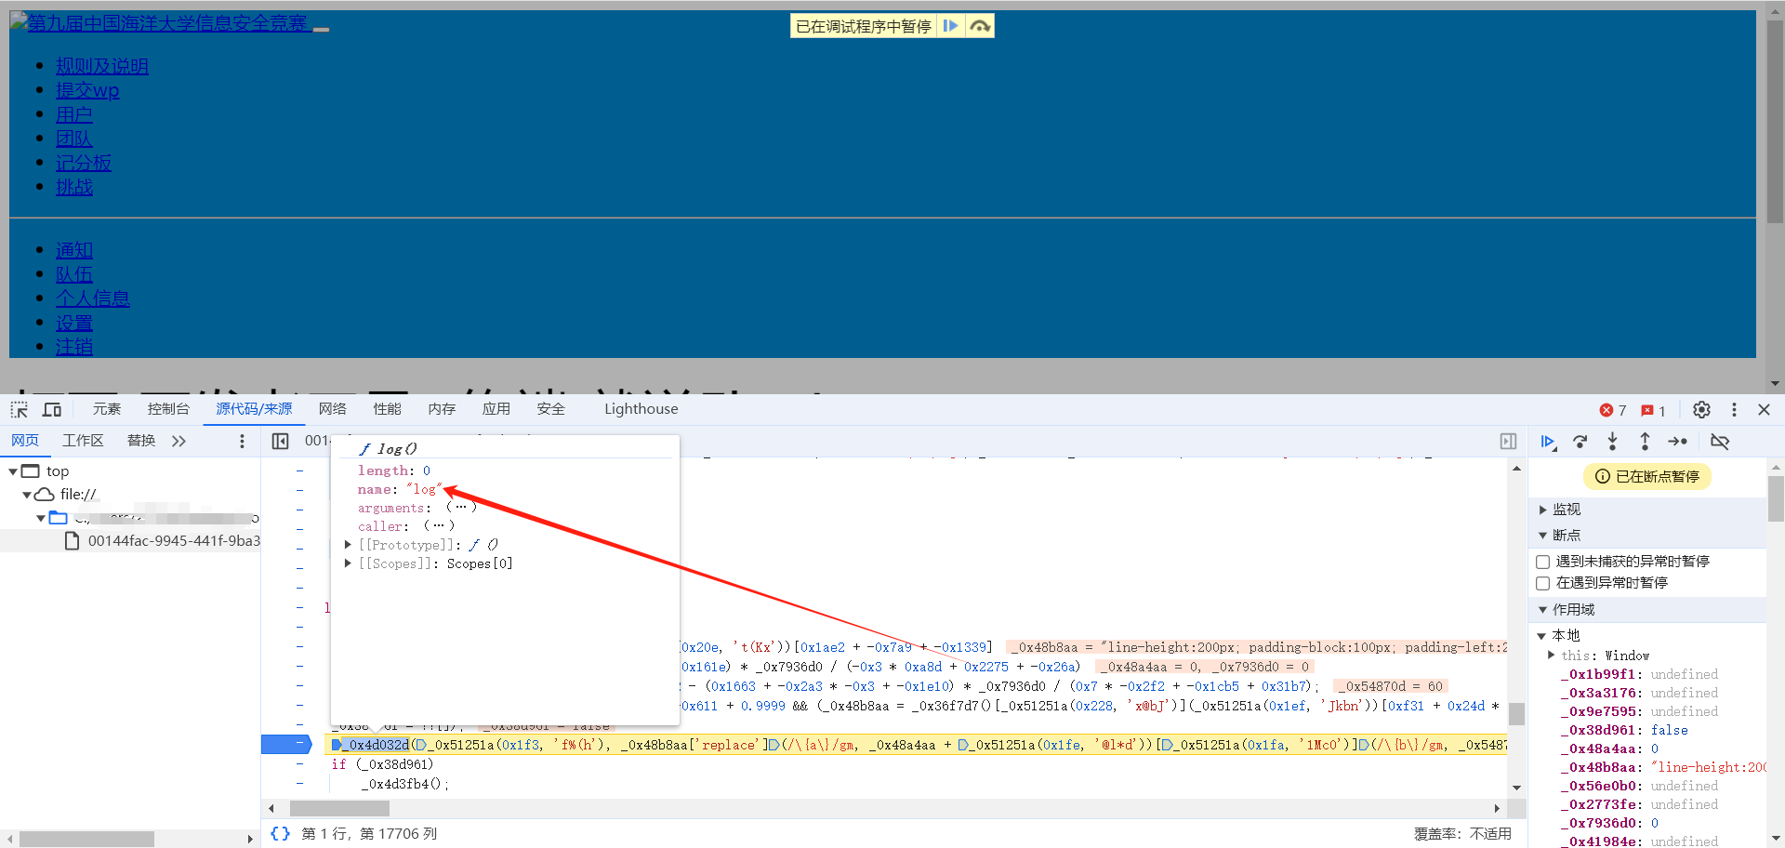1785x848 pixels.
Task: Enable pause on uncaught exceptions
Action: coord(1542,562)
